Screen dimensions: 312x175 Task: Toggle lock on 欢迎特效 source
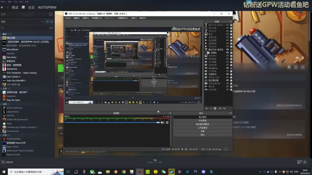click(231, 74)
